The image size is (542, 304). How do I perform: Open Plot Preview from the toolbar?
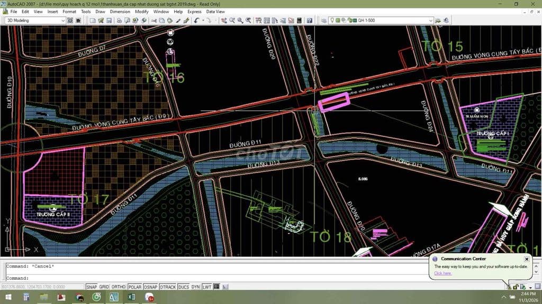127,21
